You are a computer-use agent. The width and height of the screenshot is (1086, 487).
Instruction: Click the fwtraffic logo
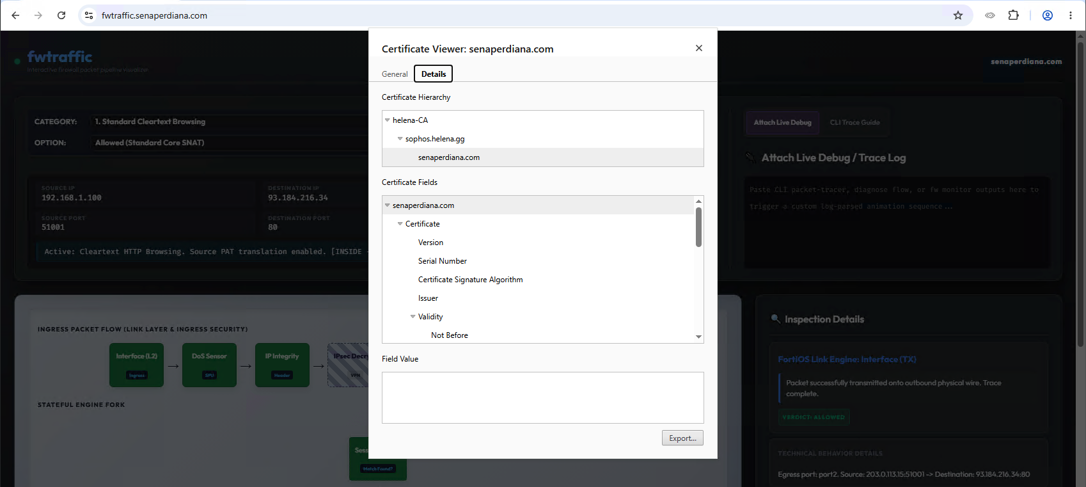[x=59, y=57]
